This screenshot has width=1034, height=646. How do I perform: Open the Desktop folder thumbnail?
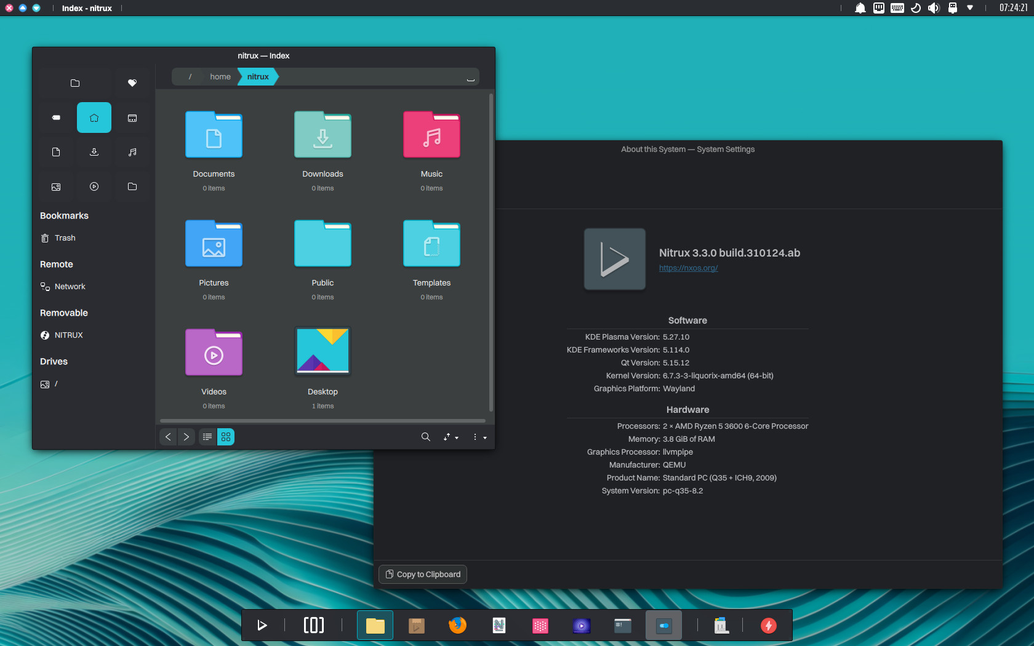323,351
